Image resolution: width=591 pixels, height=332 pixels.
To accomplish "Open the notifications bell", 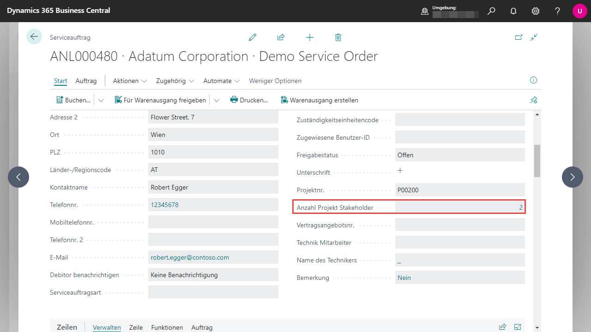I will pos(513,11).
